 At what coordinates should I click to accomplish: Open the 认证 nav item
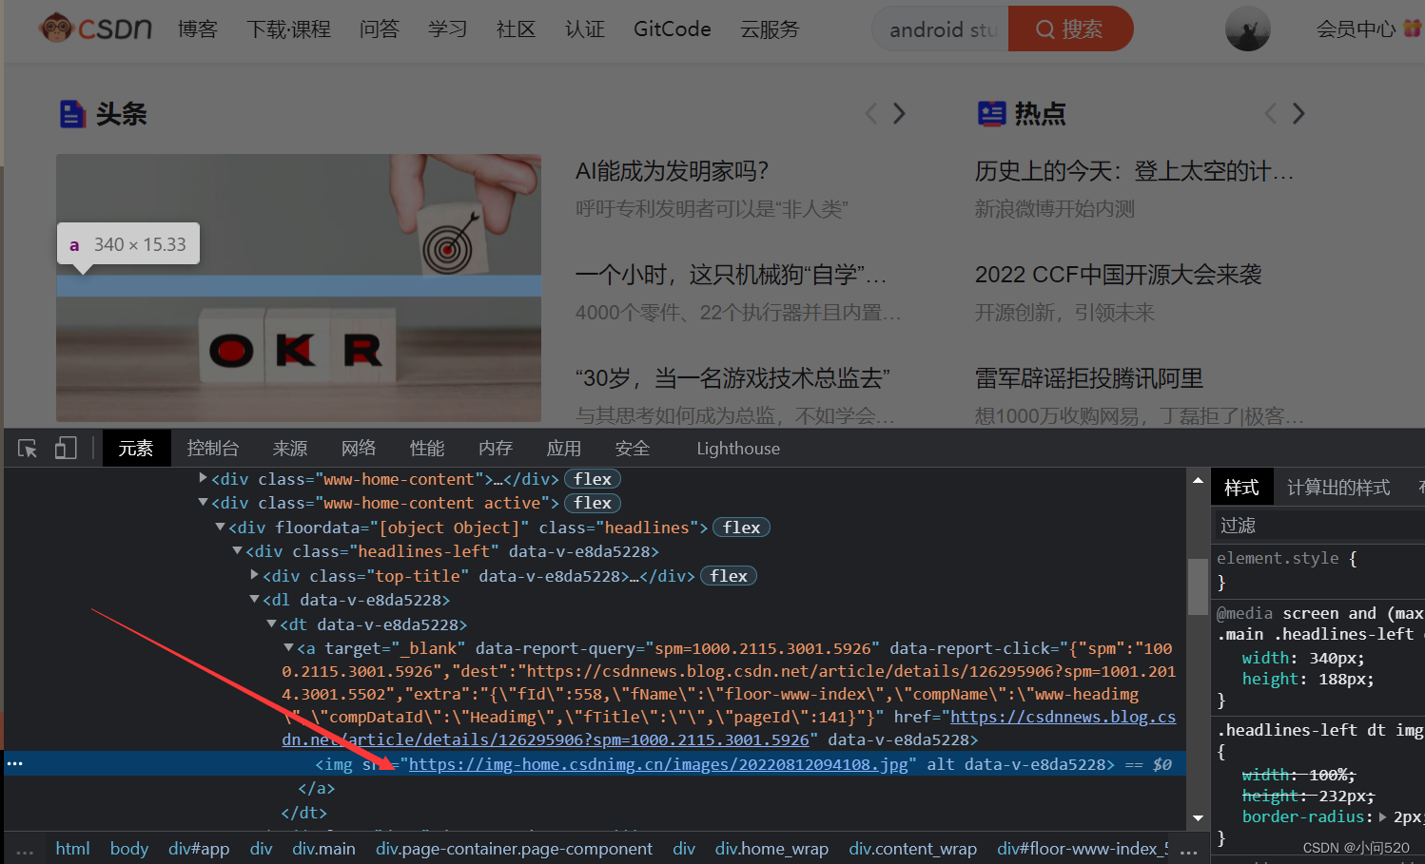coord(585,29)
